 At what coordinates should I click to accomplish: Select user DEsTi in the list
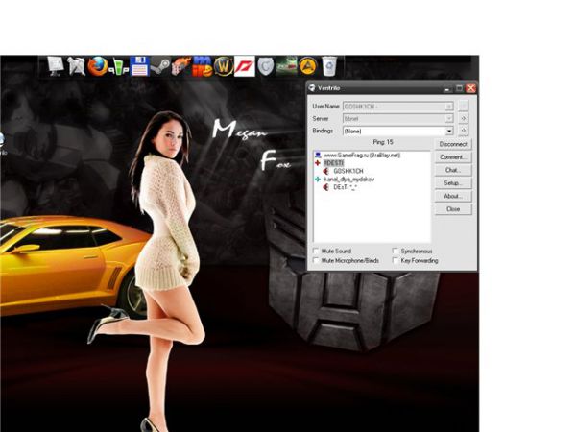pyautogui.click(x=345, y=187)
